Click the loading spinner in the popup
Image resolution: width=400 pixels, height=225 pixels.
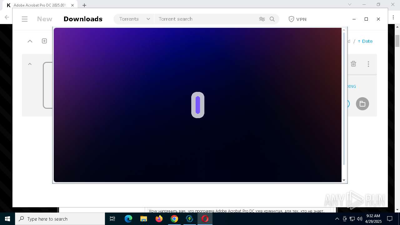coord(198,105)
